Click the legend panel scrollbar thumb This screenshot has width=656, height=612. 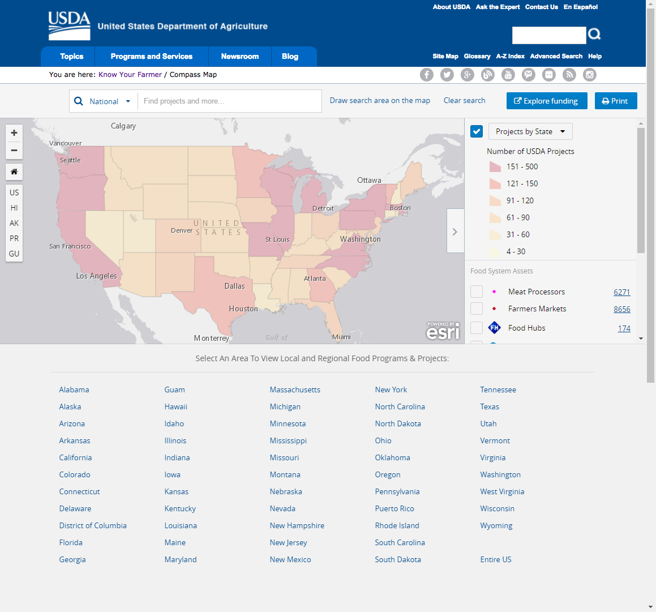coord(641,190)
